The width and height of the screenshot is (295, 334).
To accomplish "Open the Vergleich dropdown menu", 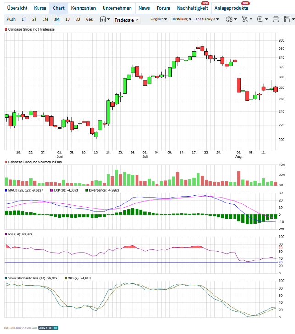I will pos(158,19).
